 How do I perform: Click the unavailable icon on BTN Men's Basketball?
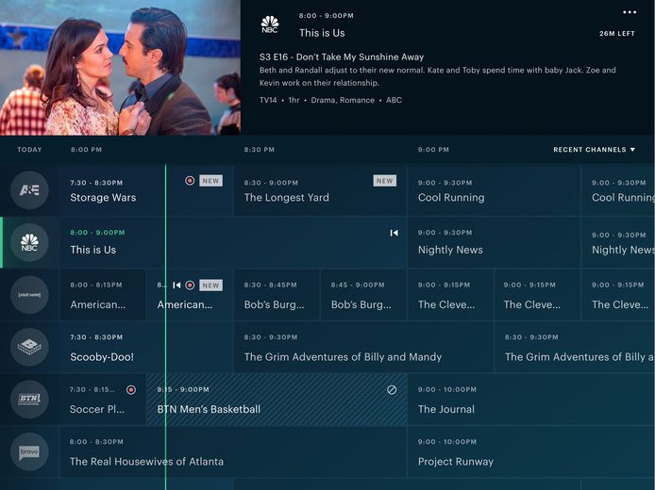tap(392, 389)
